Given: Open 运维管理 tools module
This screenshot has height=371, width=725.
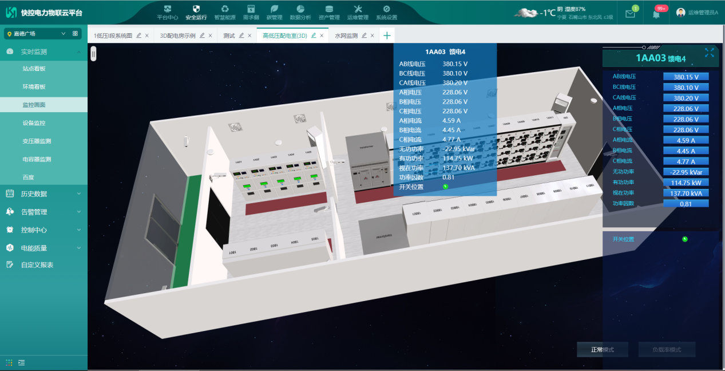Looking at the screenshot, I should (x=358, y=13).
